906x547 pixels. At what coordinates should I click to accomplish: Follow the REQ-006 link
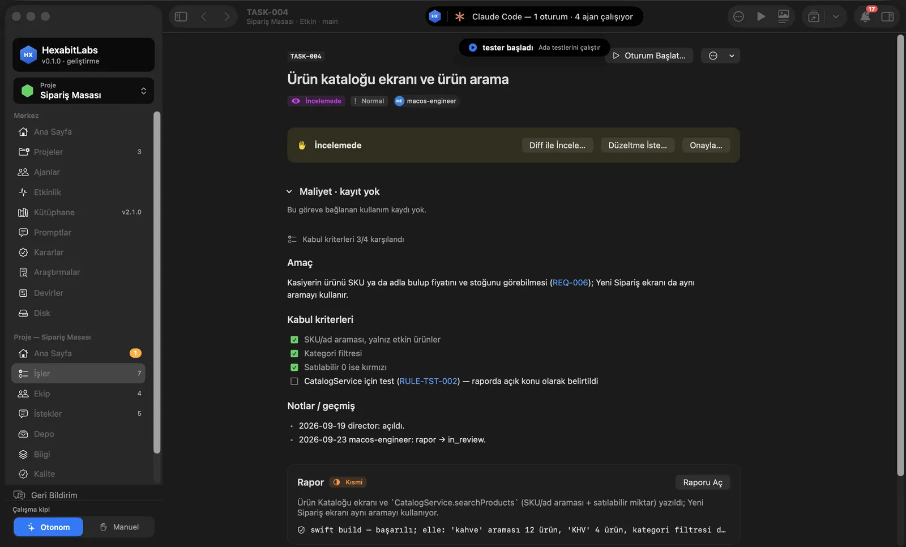click(570, 283)
